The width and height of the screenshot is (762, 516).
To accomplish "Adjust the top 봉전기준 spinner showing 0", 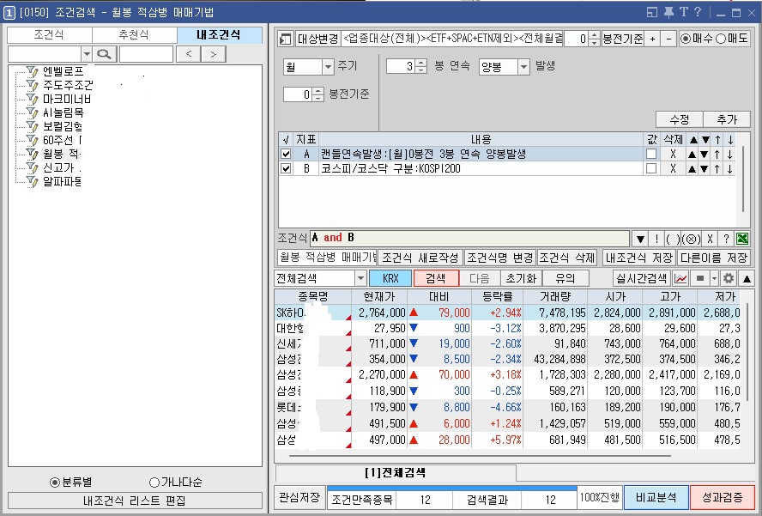I will 594,39.
